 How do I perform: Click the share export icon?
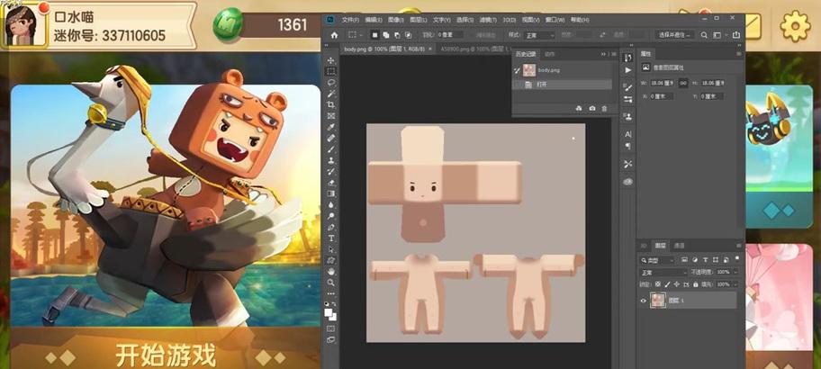tap(735, 35)
